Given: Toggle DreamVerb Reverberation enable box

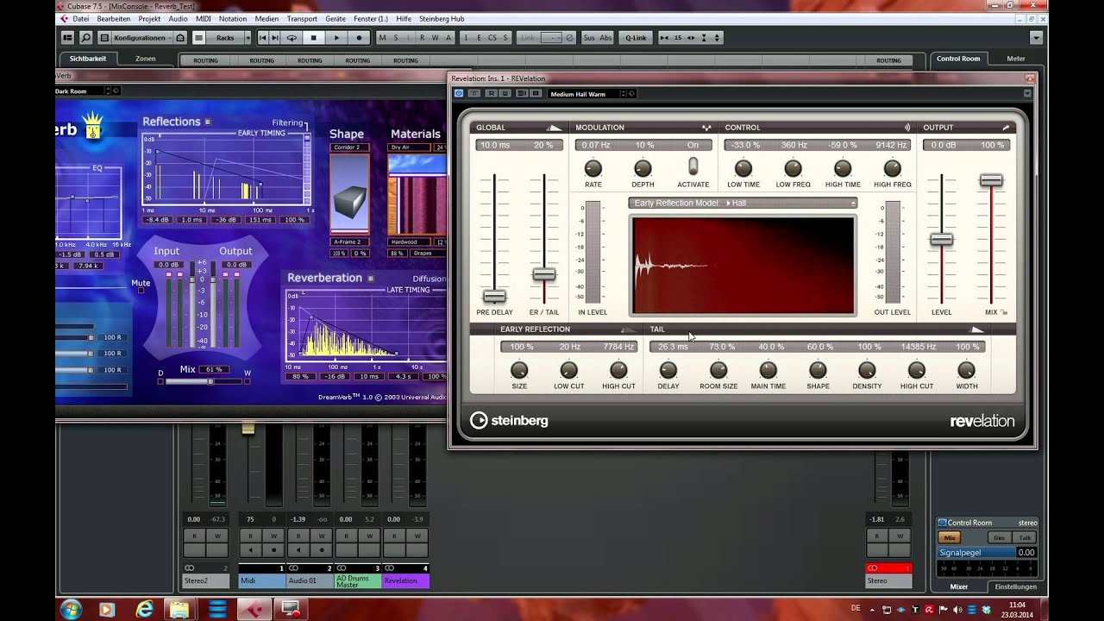Looking at the screenshot, I should tap(371, 279).
